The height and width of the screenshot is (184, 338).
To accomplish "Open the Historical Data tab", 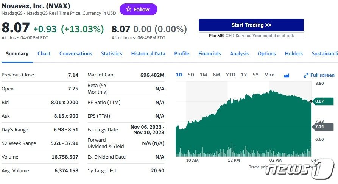I will point(148,53).
